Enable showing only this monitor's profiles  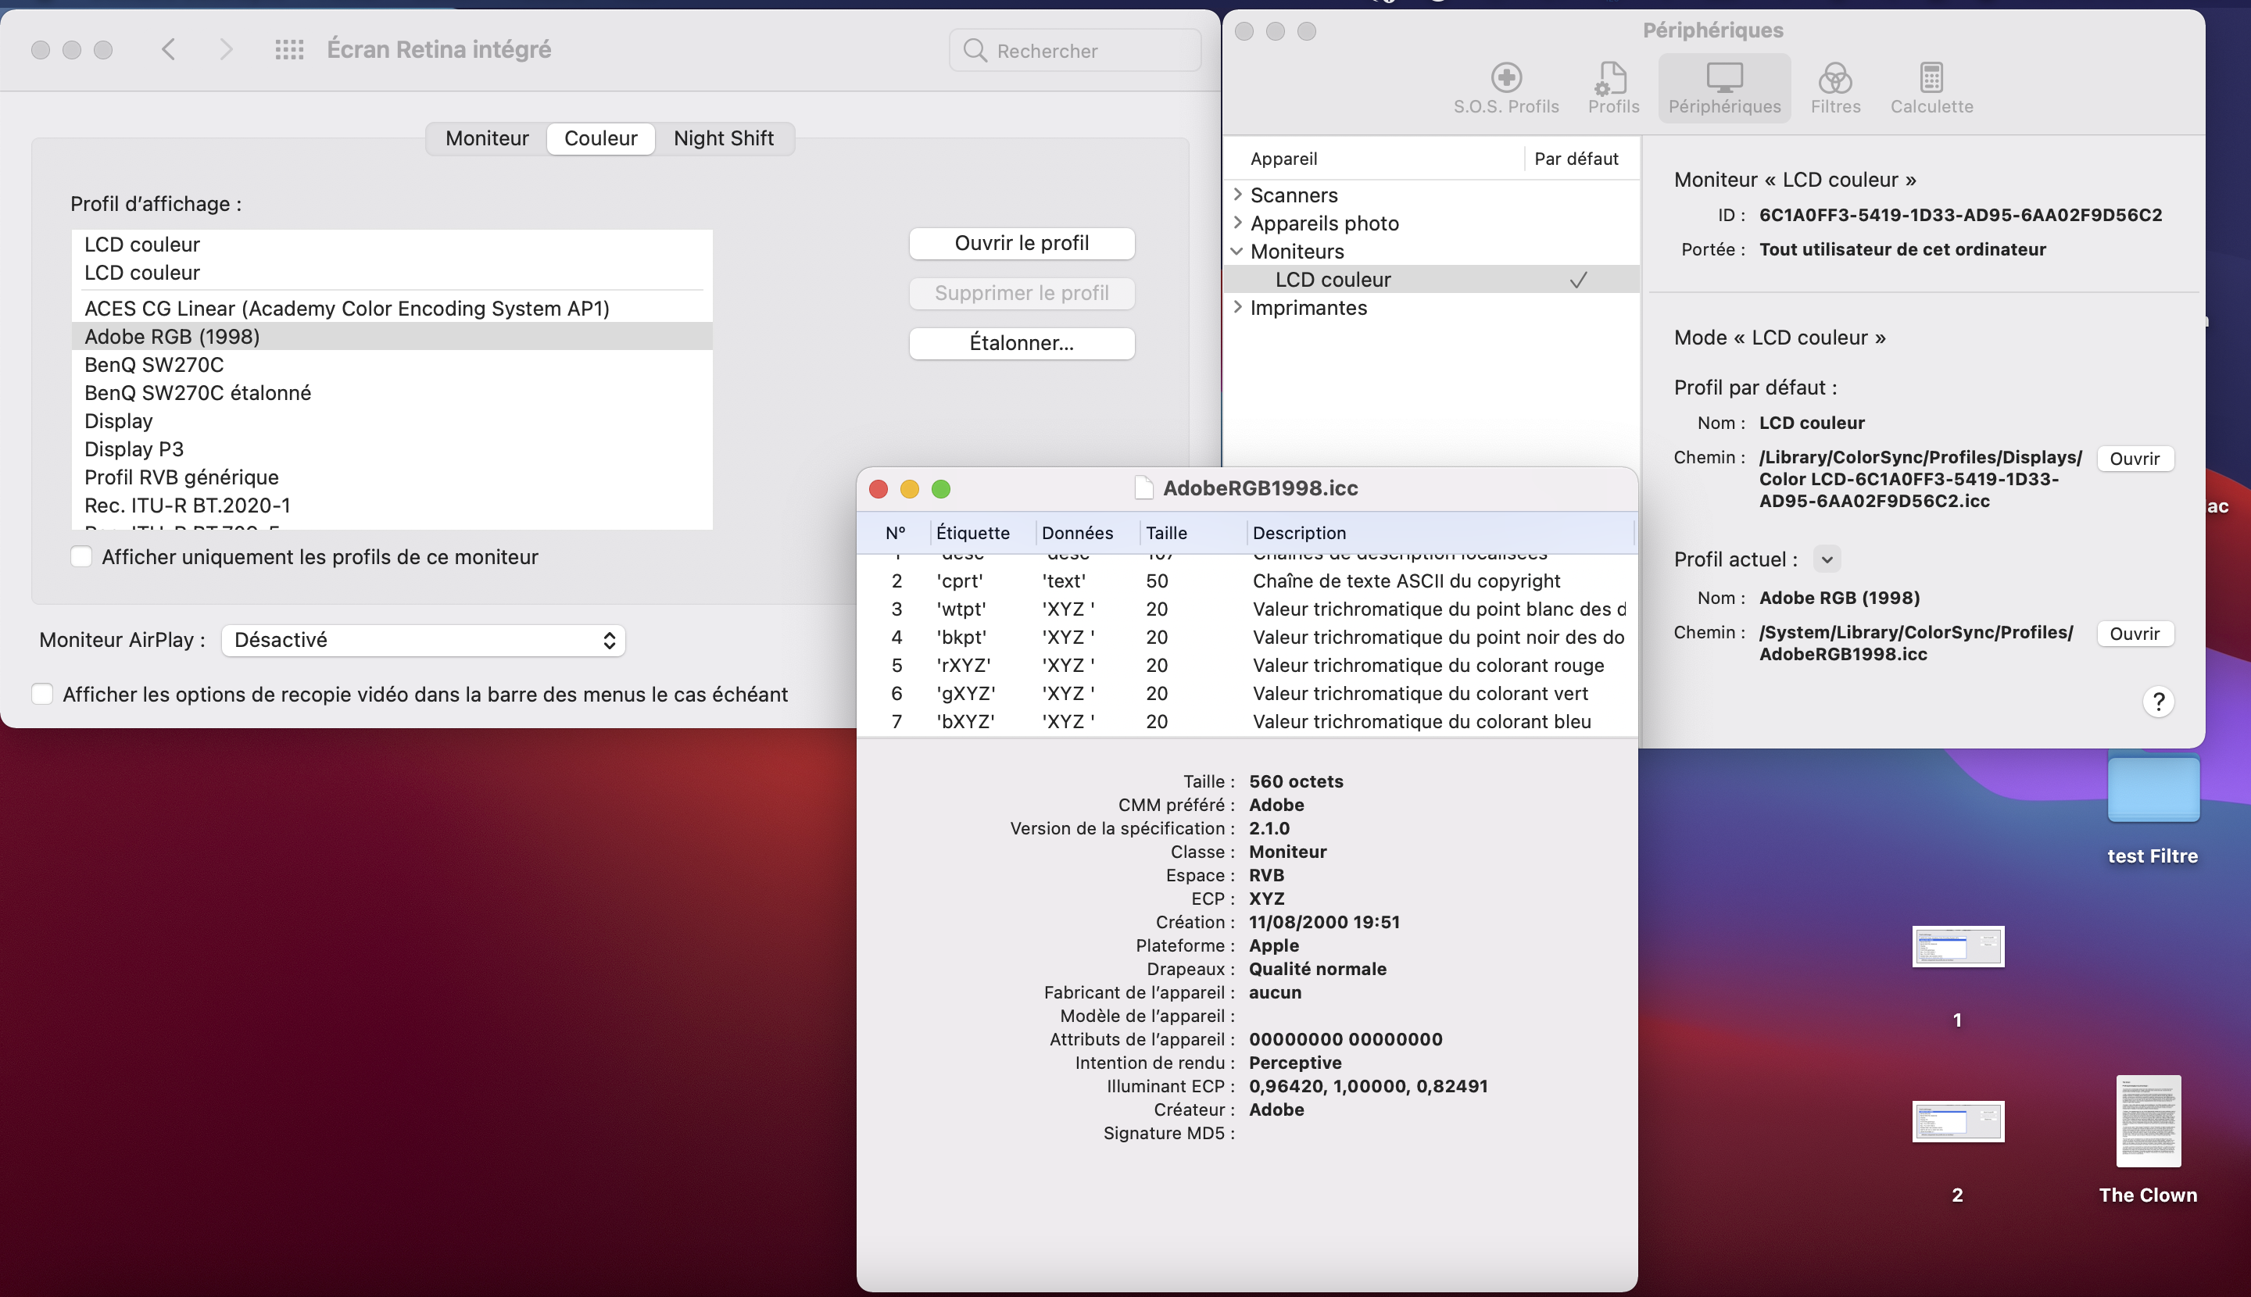pos(81,557)
